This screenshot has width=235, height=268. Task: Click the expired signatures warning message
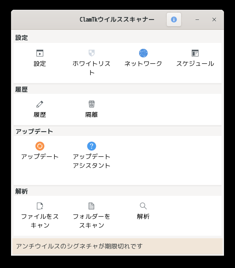click(79, 246)
